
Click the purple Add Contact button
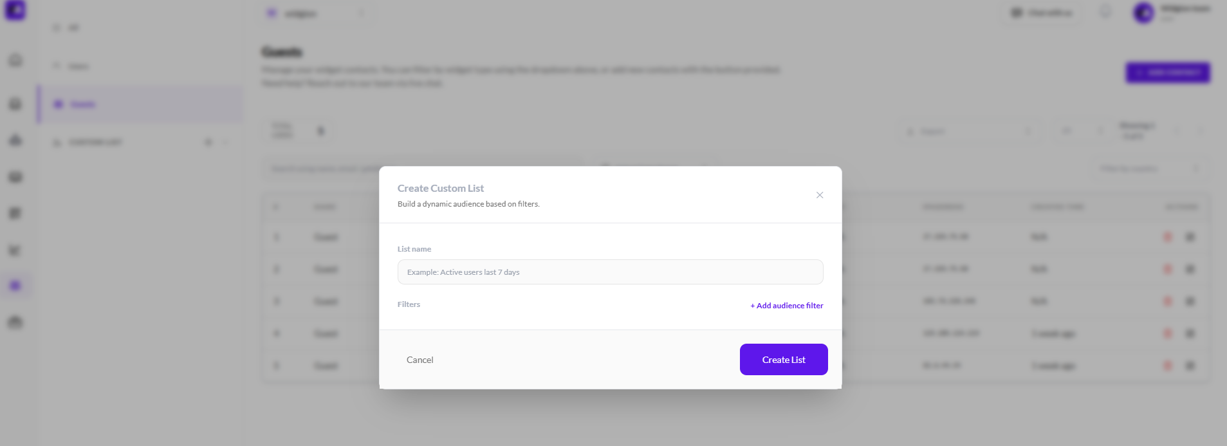1167,73
